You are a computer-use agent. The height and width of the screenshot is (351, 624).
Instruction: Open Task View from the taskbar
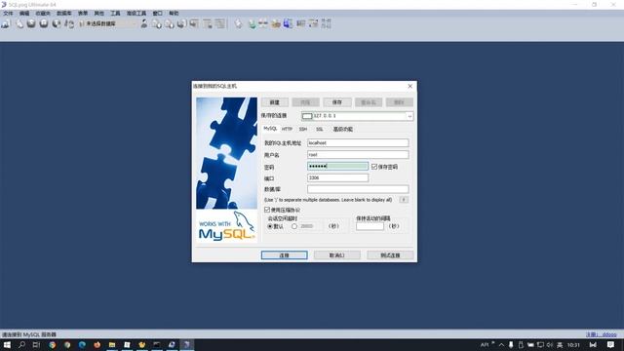point(36,344)
